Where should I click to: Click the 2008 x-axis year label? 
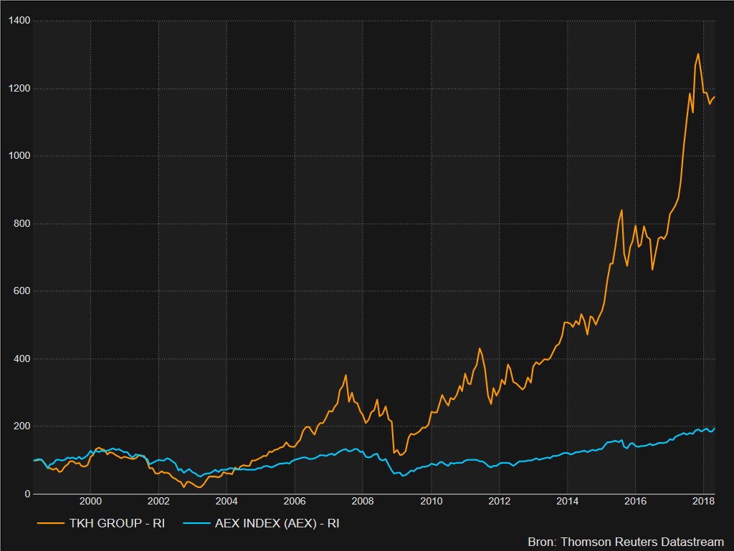click(363, 501)
